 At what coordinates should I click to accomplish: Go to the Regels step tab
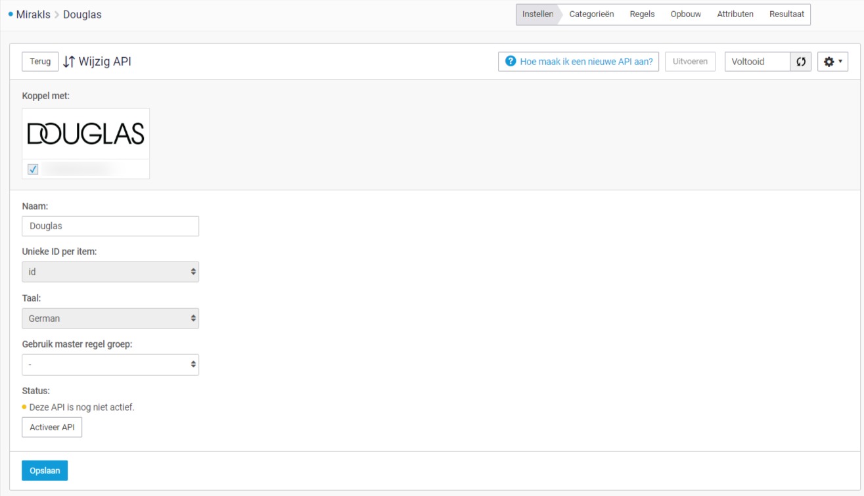point(642,14)
